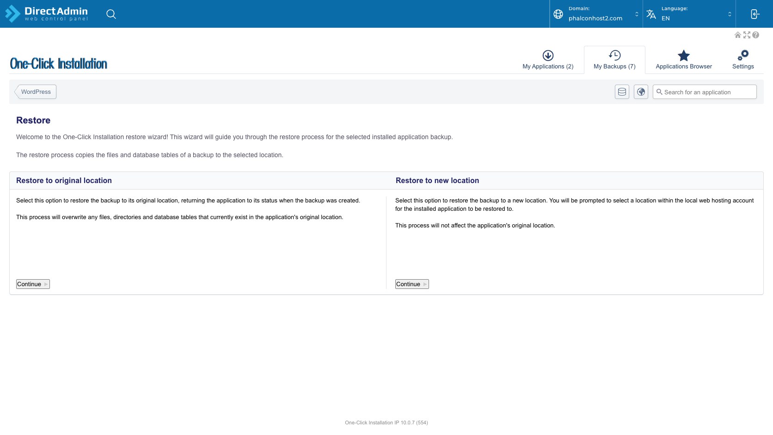
Task: Open My Applications (2) tab
Action: point(548,60)
